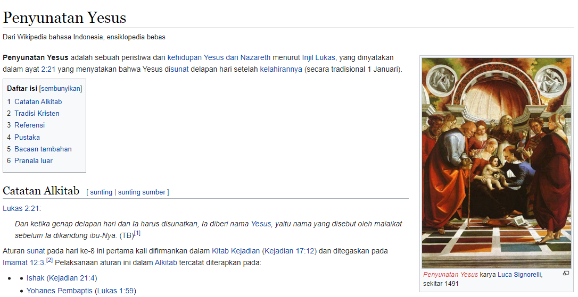Screen dimensions: 578x297
Task: Click sunting next to Catatan Alkitab heading
Action: pos(101,192)
